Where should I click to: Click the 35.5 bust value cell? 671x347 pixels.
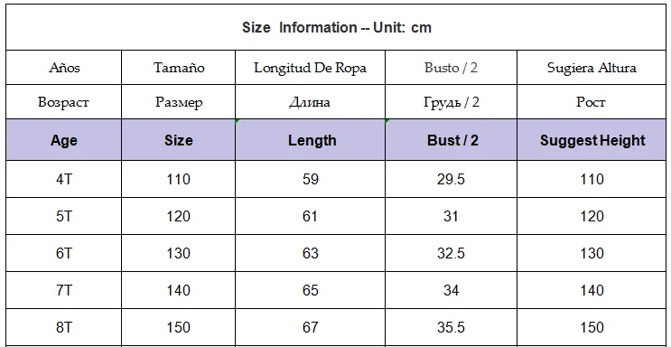coord(451,327)
